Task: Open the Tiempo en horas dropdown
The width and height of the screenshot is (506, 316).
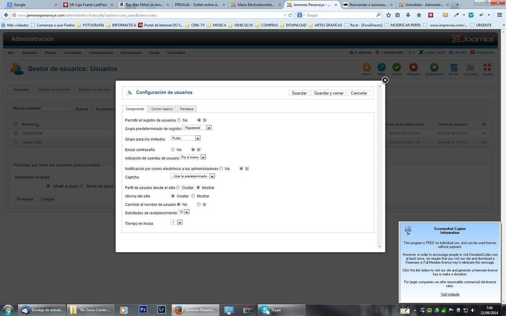Action: click(177, 222)
